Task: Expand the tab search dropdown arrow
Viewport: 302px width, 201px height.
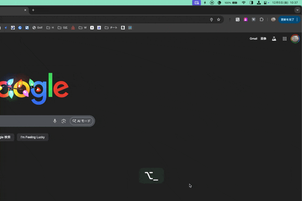Action: [297, 10]
